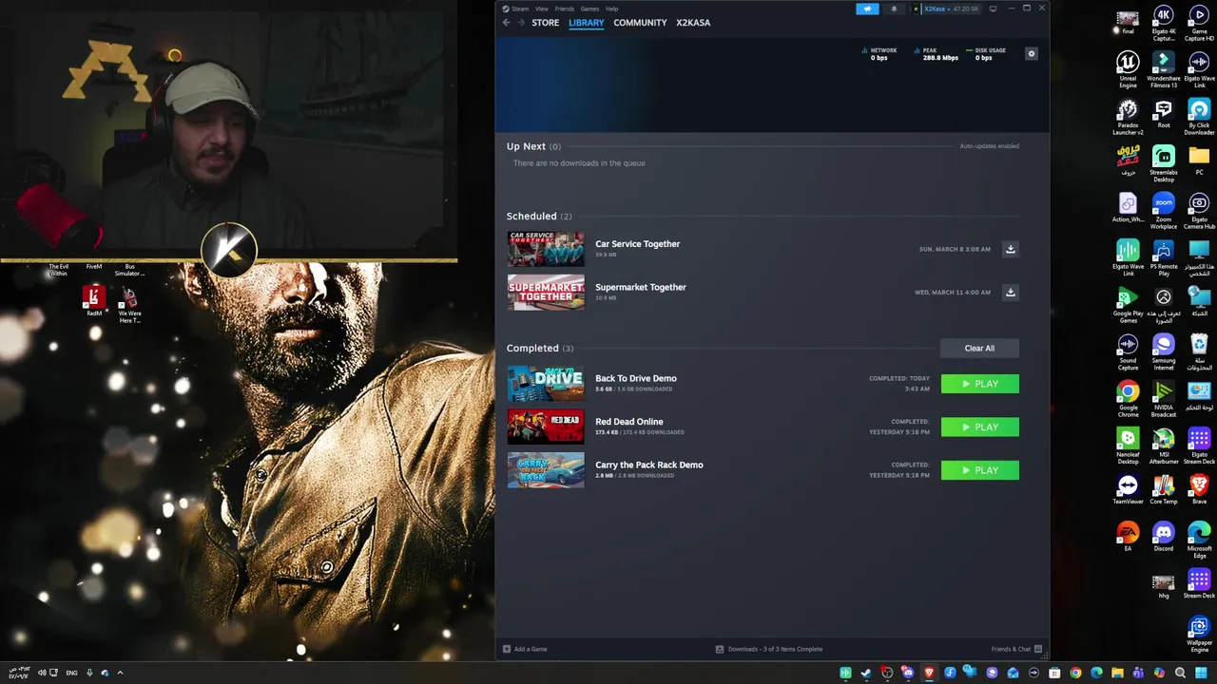Open Zoom Workplace shortcut
The image size is (1217, 684).
[x=1164, y=211]
